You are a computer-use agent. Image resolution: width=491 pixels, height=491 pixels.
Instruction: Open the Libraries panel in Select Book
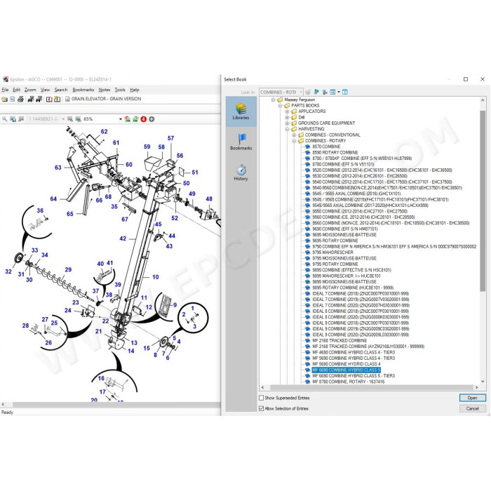tap(241, 112)
